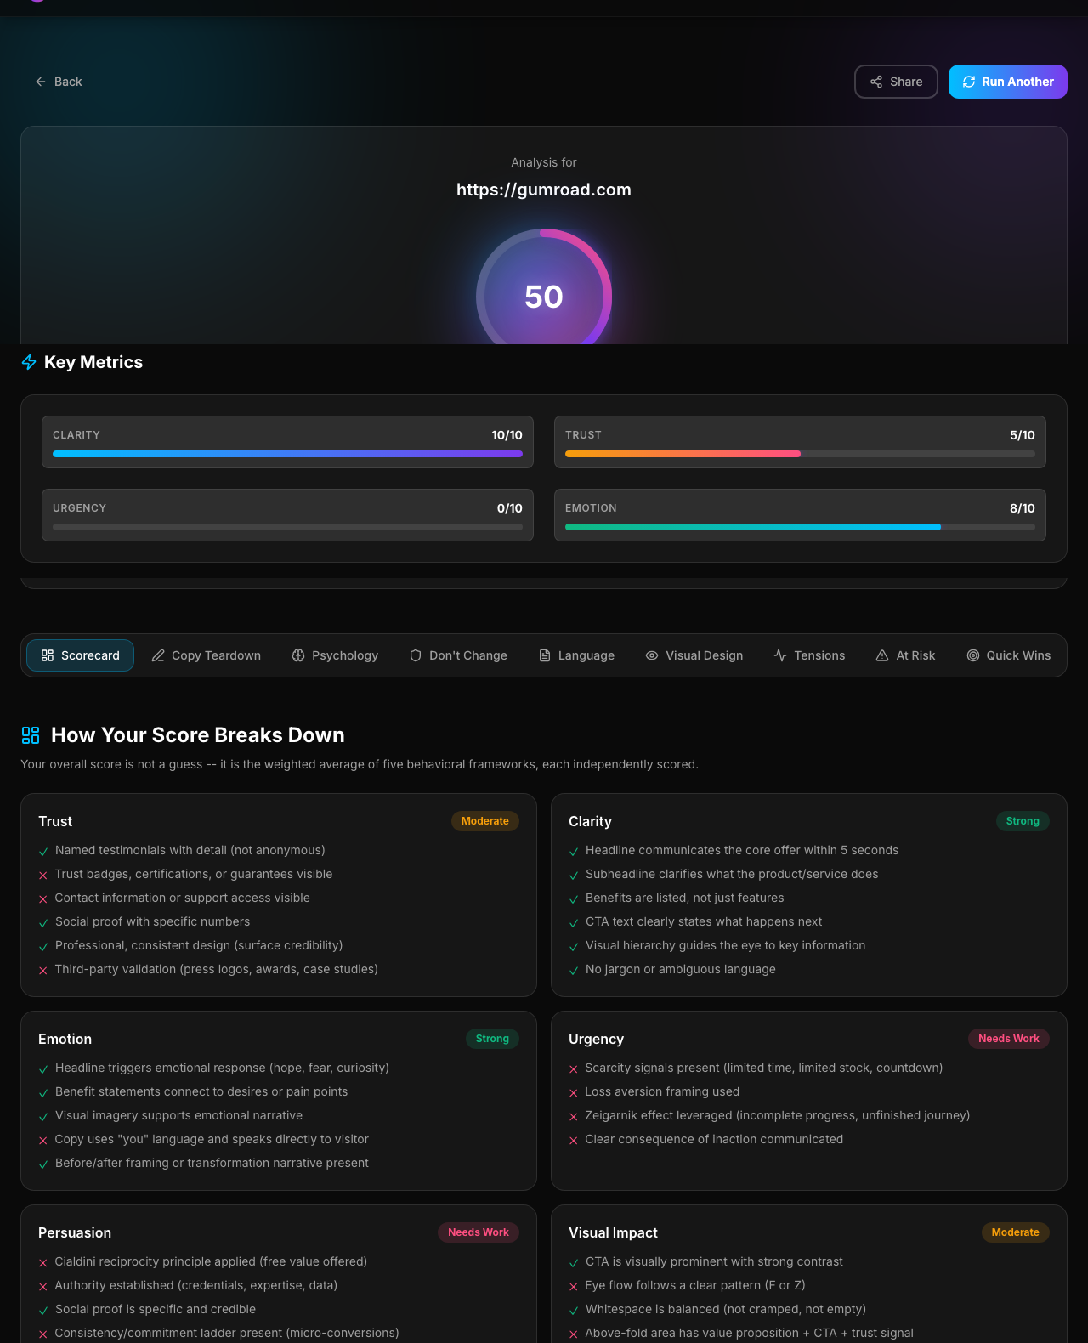
Task: Click the Moderate badge on Visual Impact card
Action: 1016,1232
